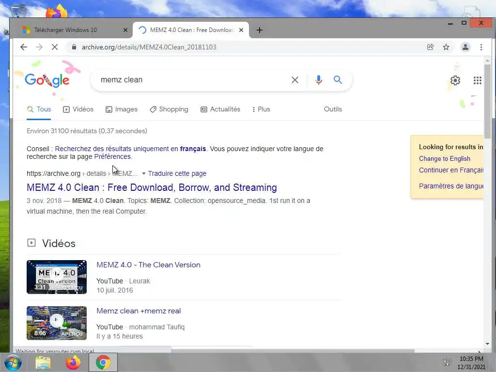
Task: Click the scrollbar down arrow
Action: [487, 344]
